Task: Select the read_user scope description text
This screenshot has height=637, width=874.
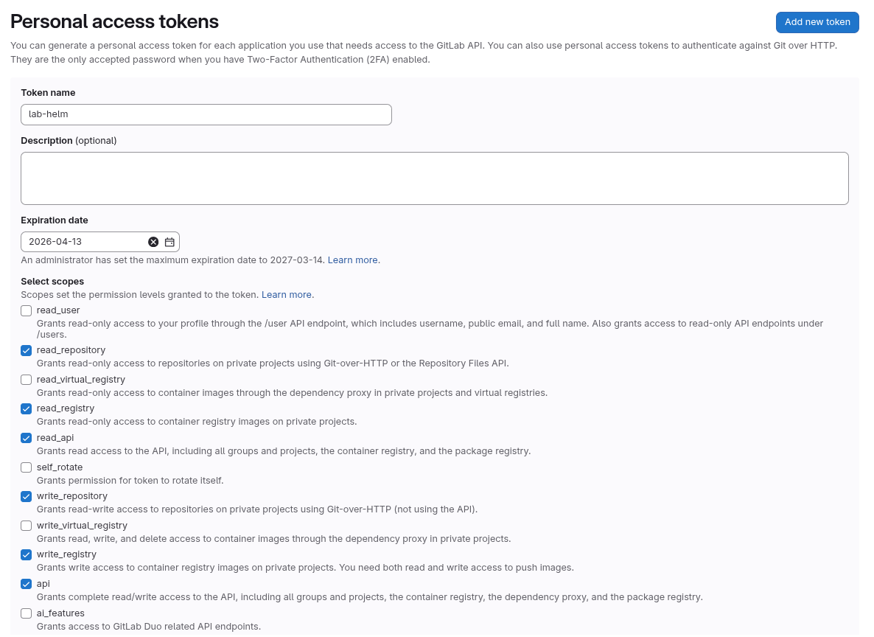Action: [x=430, y=328]
